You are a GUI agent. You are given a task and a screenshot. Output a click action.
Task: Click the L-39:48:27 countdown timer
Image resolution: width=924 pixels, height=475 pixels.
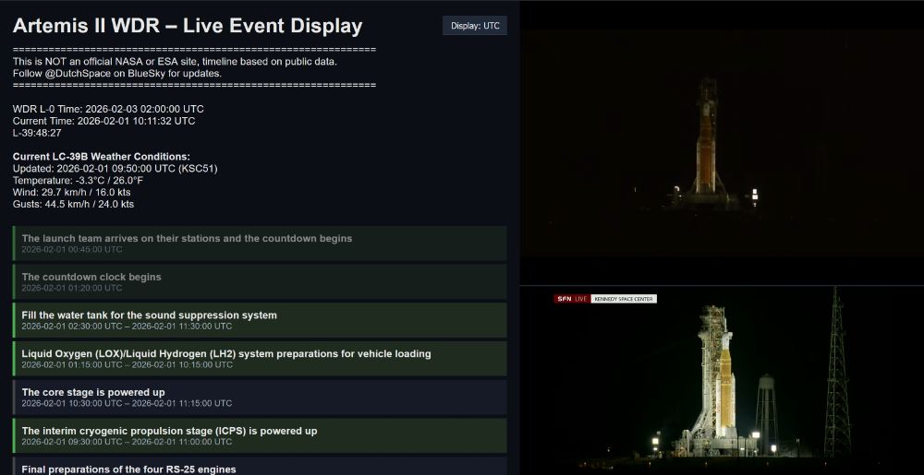point(37,133)
